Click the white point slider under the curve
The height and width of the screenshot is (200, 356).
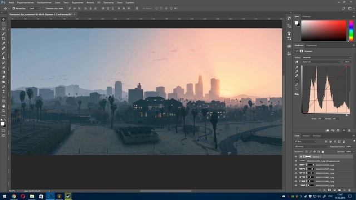click(x=347, y=115)
